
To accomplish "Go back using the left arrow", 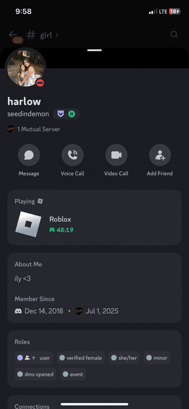I will 13,35.
